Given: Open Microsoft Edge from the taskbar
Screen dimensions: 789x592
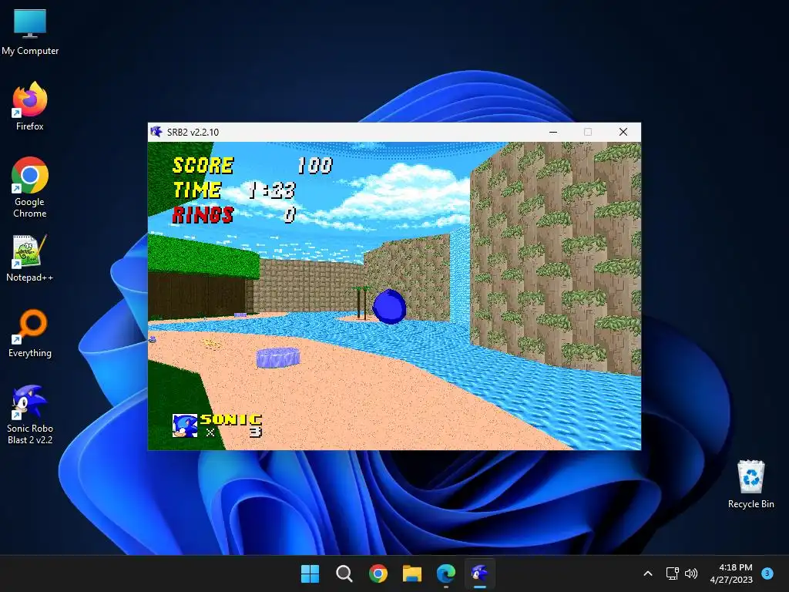Looking at the screenshot, I should pyautogui.click(x=446, y=573).
